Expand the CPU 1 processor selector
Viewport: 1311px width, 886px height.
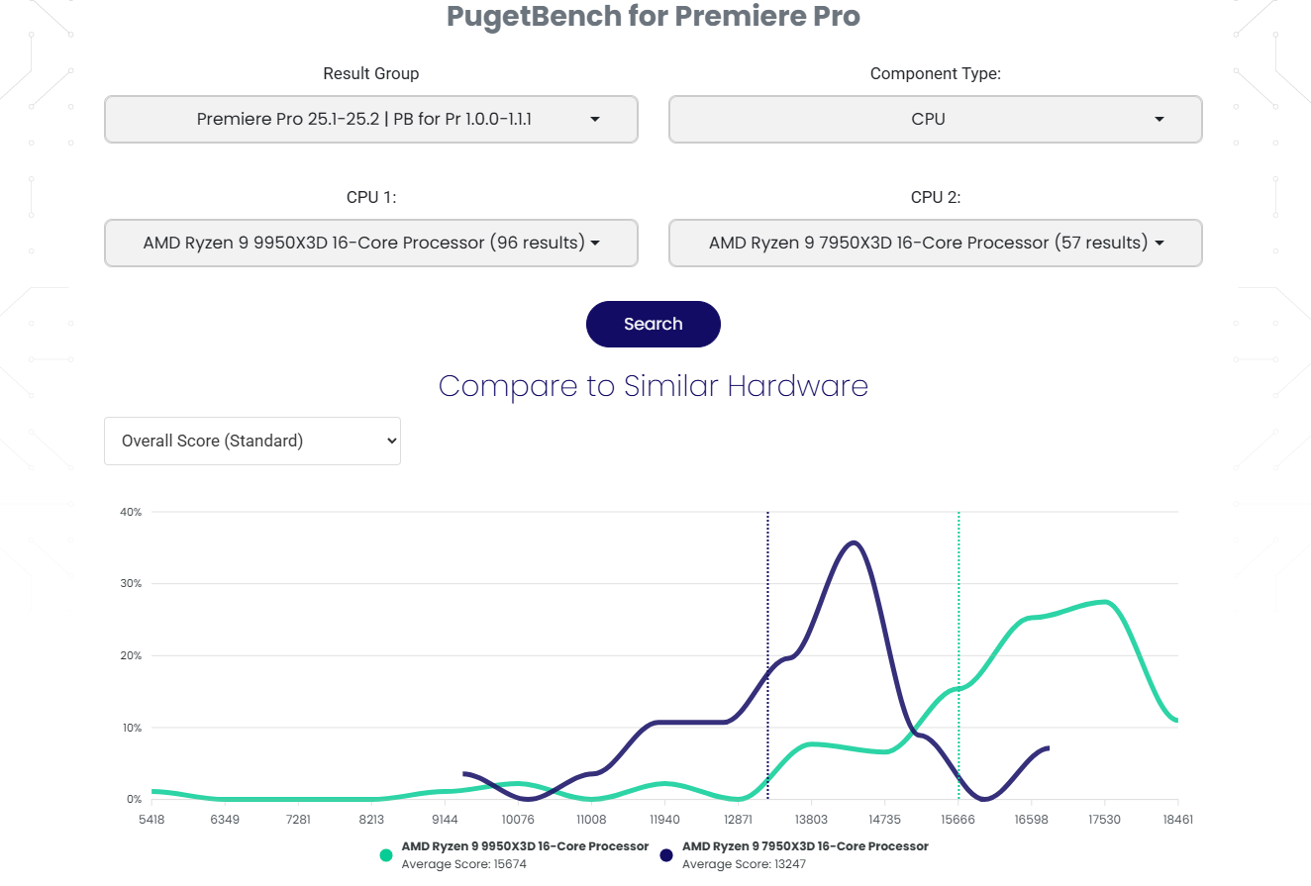371,243
